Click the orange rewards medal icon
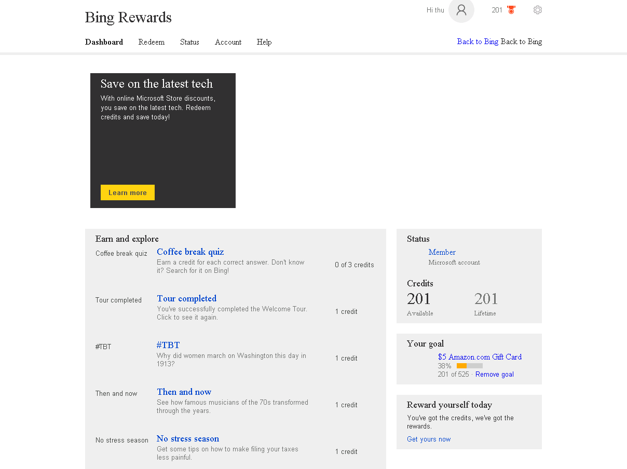The height and width of the screenshot is (469, 627). [x=511, y=10]
